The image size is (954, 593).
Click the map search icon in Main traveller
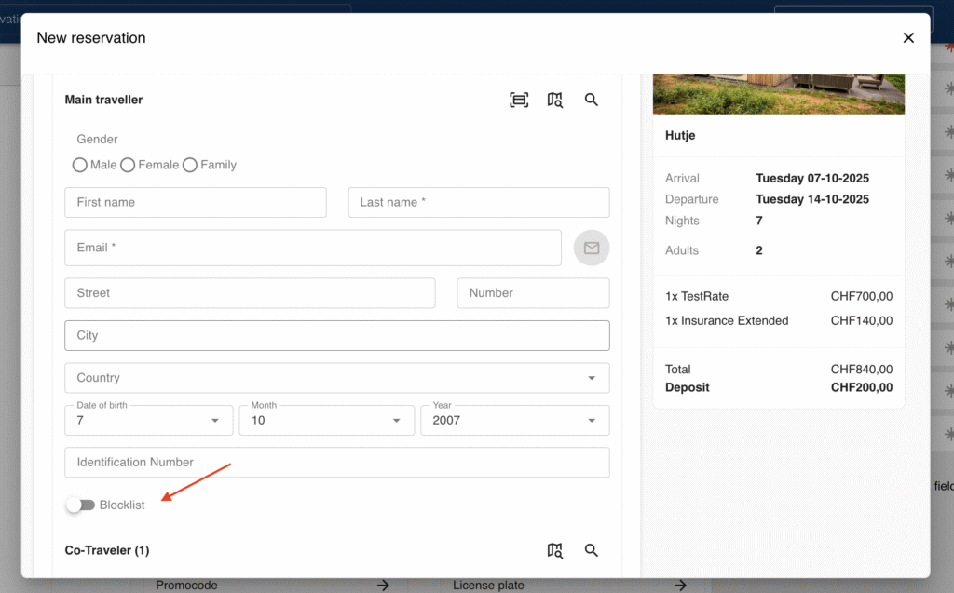click(555, 100)
